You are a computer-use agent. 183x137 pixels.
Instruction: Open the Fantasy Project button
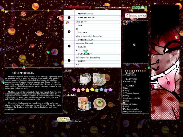136,15
